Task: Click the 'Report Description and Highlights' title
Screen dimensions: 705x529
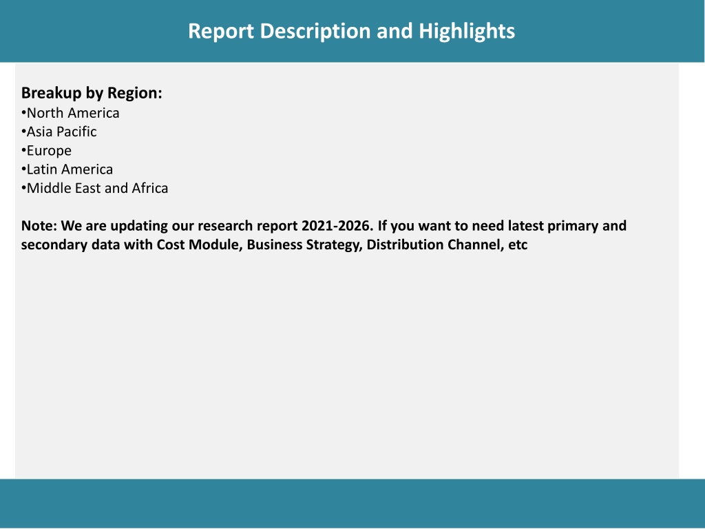Action: tap(351, 31)
